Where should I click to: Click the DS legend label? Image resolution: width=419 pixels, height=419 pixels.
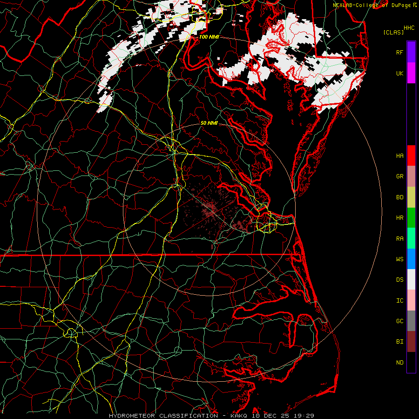[400, 280]
